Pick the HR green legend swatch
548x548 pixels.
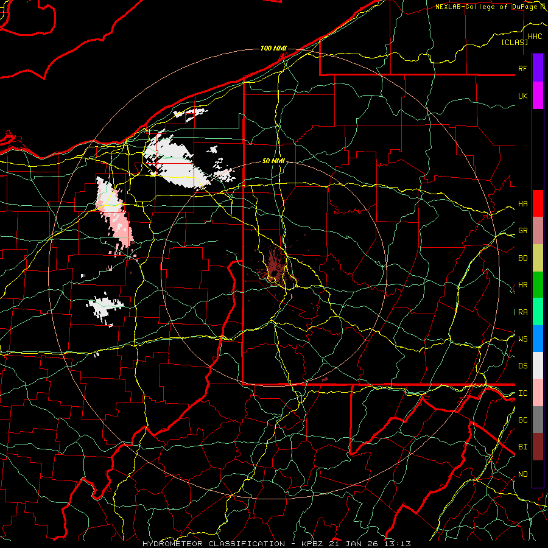[x=538, y=285]
